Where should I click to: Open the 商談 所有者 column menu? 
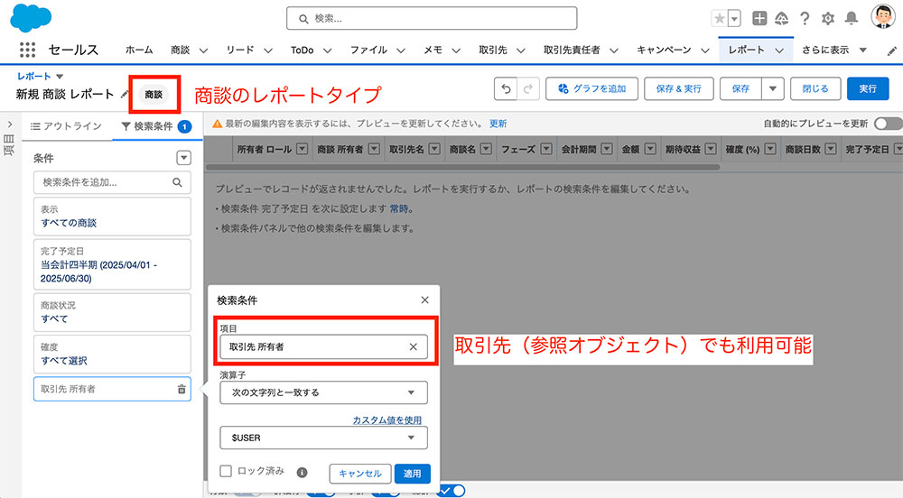point(375,149)
